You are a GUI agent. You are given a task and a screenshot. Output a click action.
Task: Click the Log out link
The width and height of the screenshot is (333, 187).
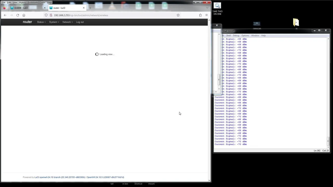click(x=80, y=22)
